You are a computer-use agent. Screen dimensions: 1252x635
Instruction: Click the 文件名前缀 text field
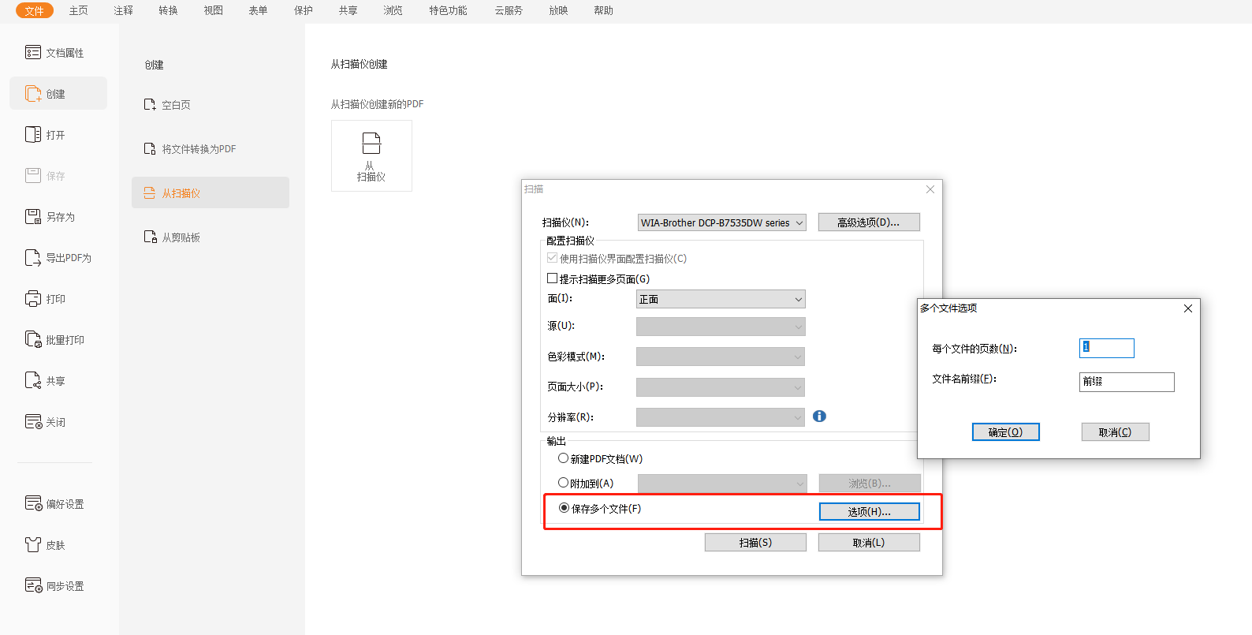pyautogui.click(x=1126, y=382)
